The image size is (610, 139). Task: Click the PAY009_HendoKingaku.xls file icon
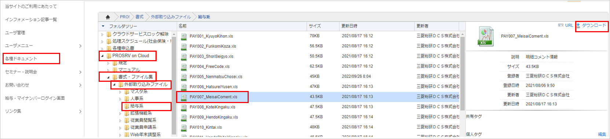[x=184, y=117]
